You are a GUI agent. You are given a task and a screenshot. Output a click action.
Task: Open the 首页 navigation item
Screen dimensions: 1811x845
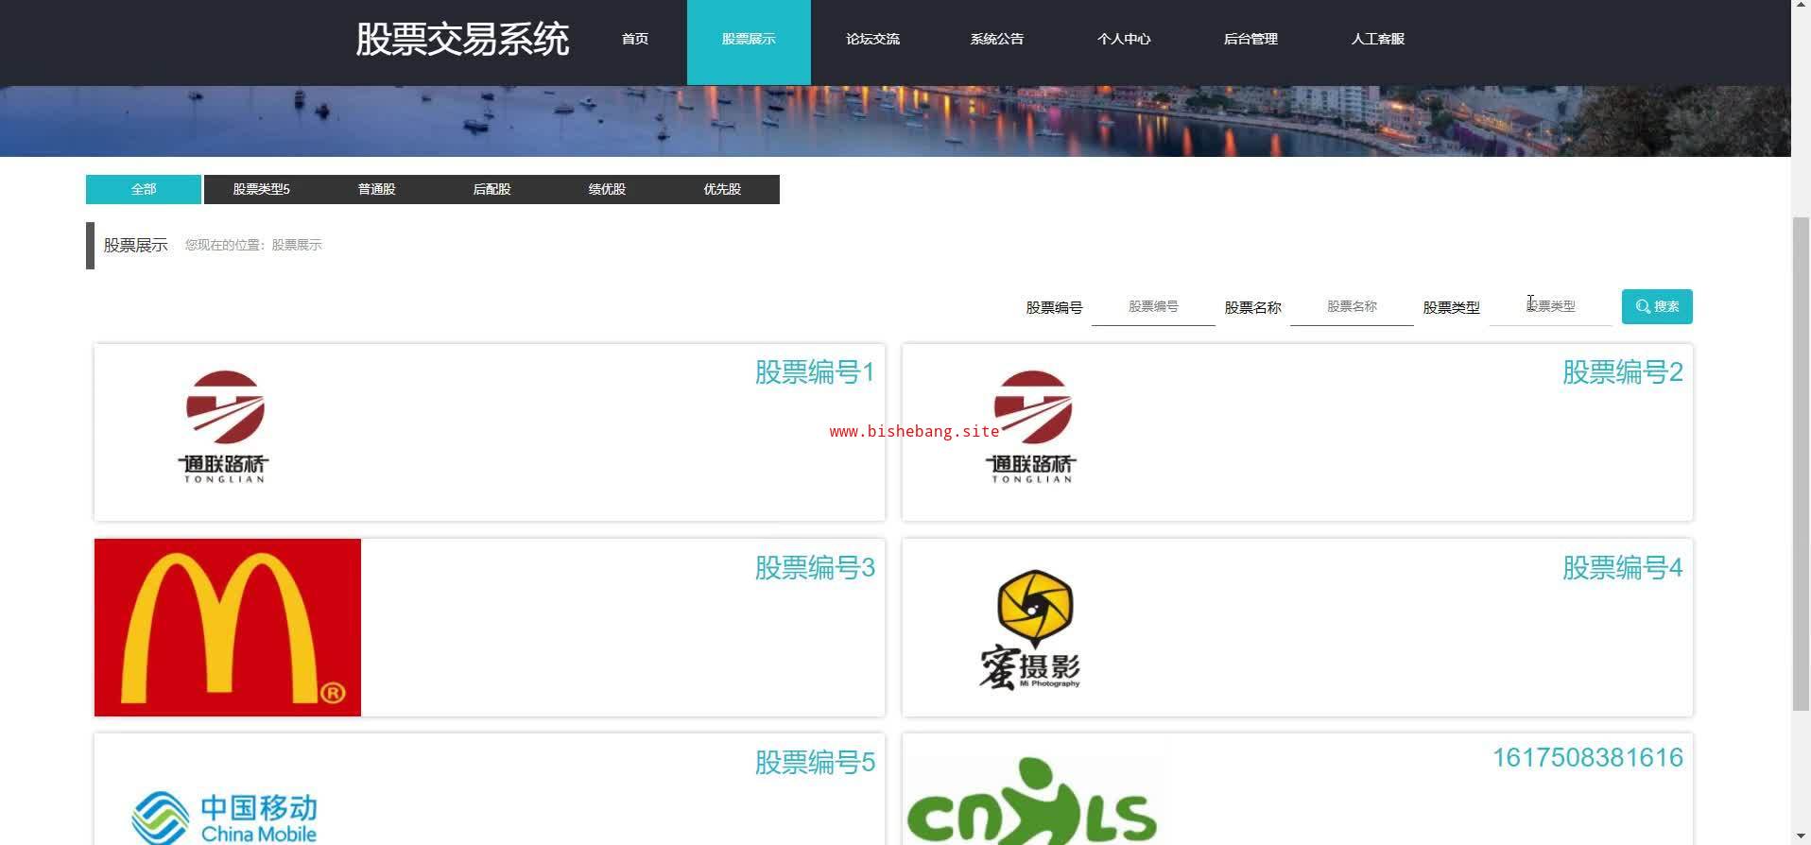635,39
